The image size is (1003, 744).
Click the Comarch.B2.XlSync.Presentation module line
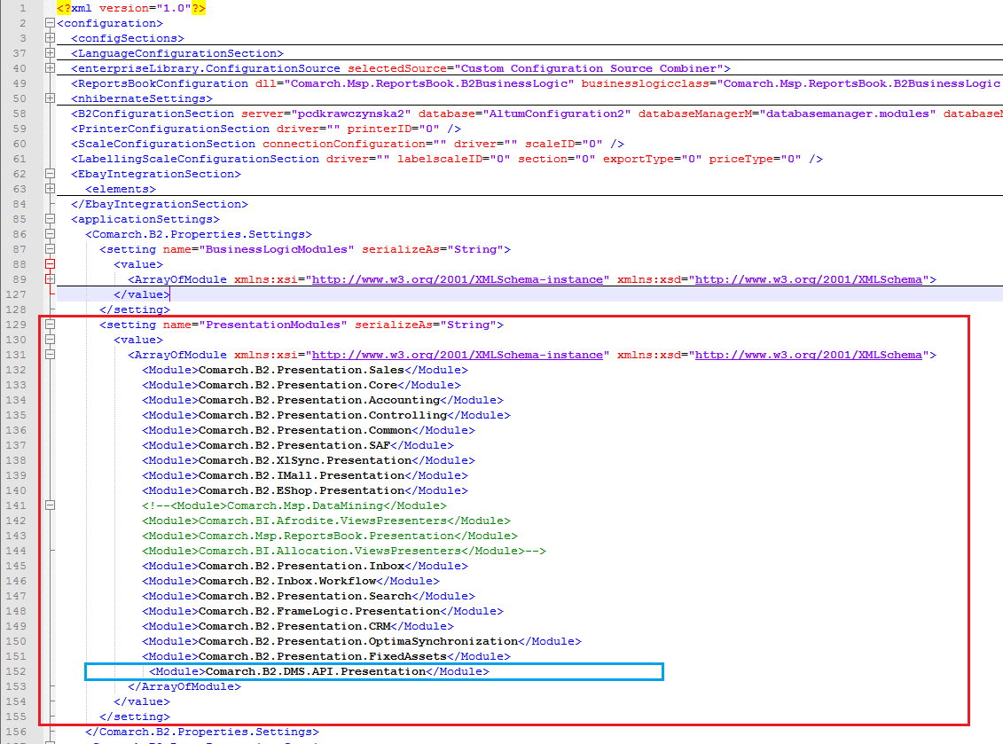pos(309,460)
